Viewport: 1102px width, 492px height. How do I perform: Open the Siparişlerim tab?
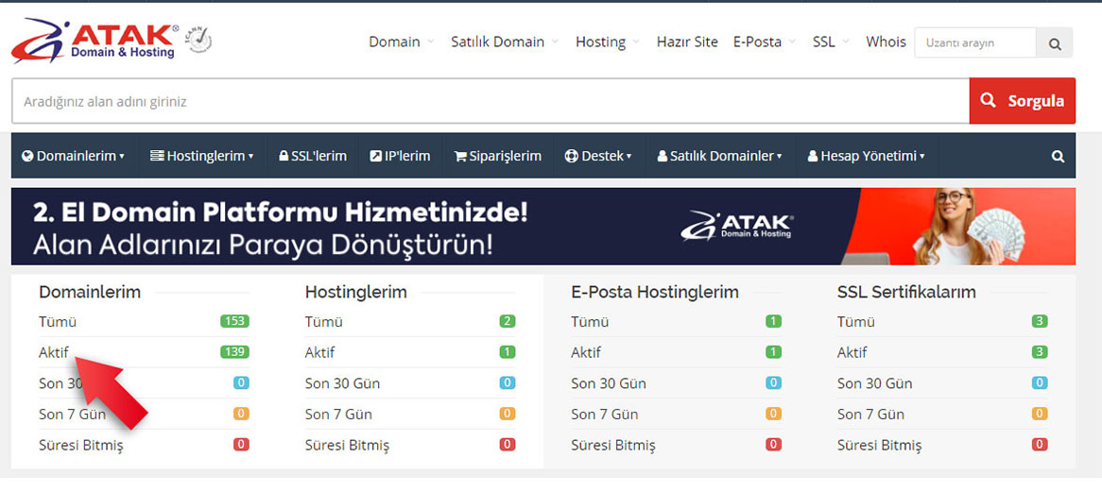tap(497, 156)
